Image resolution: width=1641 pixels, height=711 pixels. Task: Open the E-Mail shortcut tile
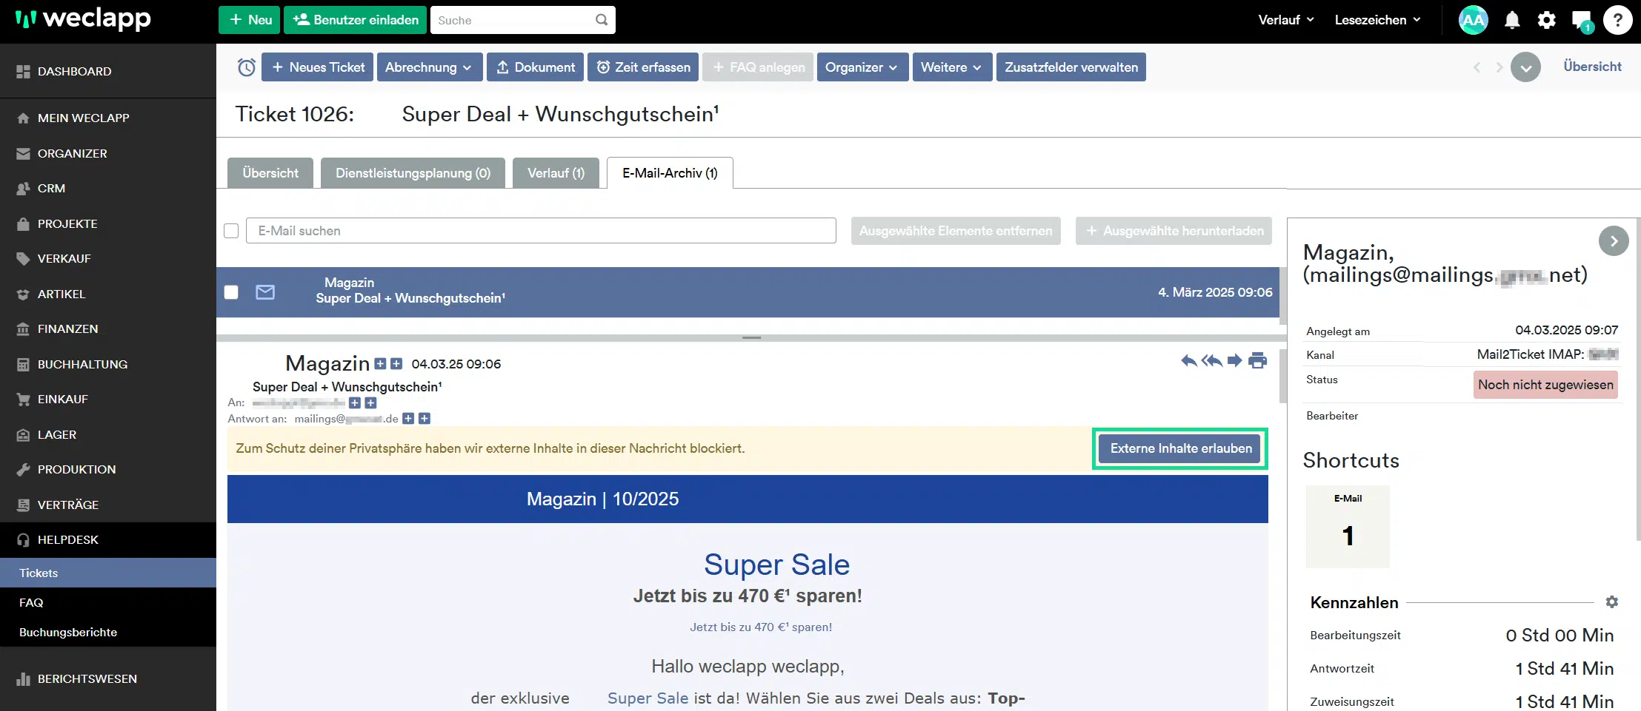tap(1348, 526)
